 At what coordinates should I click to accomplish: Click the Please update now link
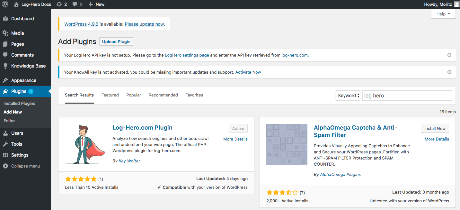[144, 24]
